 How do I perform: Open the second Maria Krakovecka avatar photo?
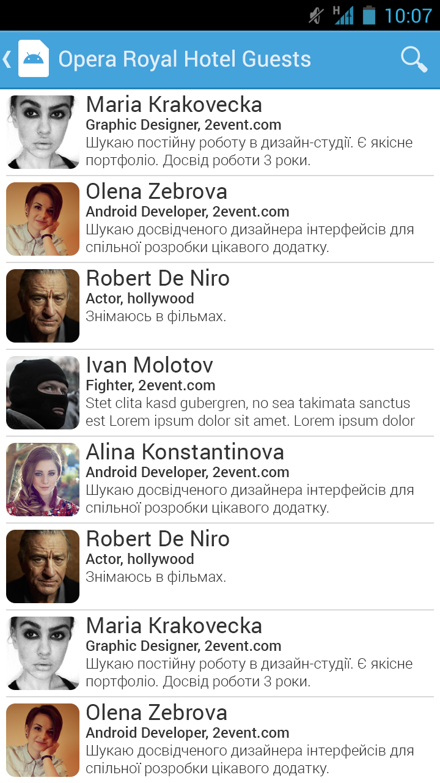click(43, 653)
